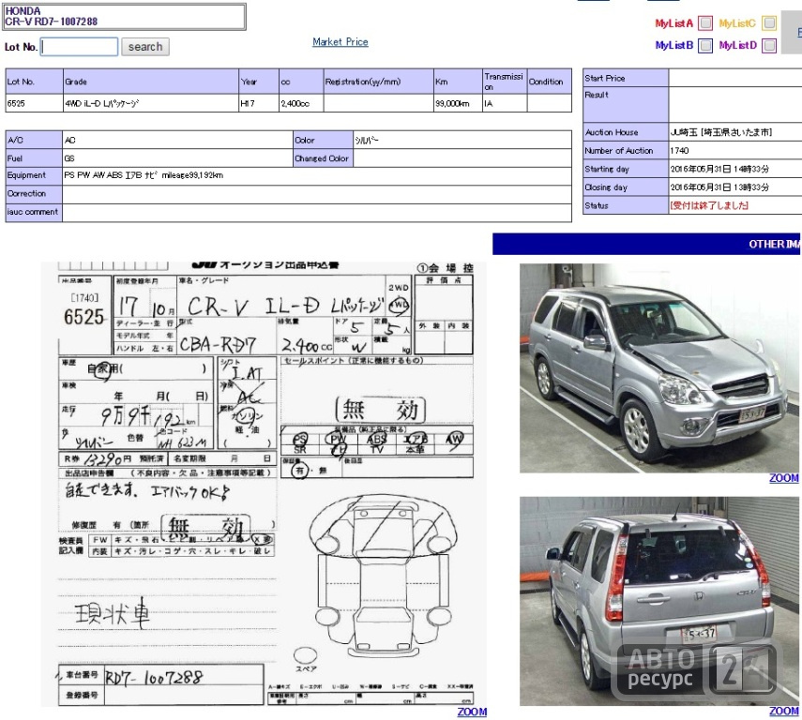Screen dimensions: 802x720
Task: Focus the Lot No. input field
Action: click(x=80, y=47)
